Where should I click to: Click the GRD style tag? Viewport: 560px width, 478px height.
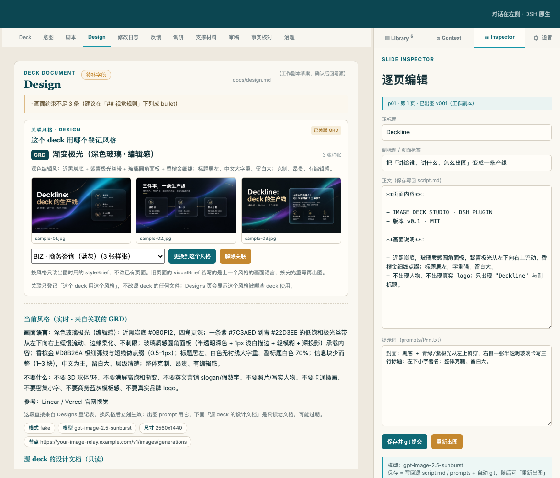pyautogui.click(x=40, y=155)
